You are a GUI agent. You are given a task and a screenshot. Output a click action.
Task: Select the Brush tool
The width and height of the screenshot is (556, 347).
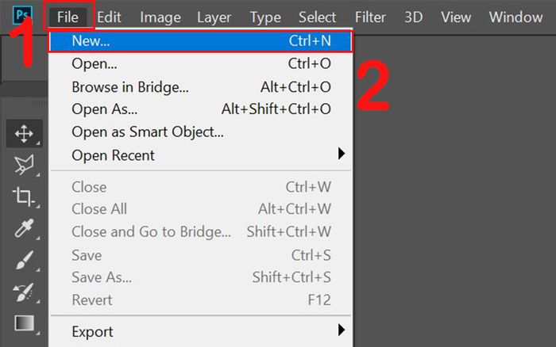pos(24,260)
